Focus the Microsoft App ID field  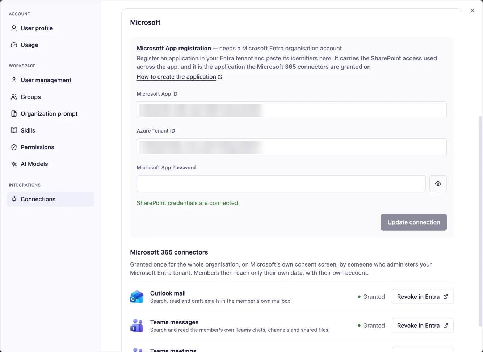point(291,110)
